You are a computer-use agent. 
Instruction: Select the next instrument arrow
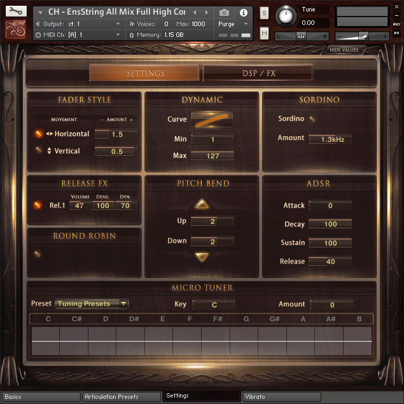205,13
